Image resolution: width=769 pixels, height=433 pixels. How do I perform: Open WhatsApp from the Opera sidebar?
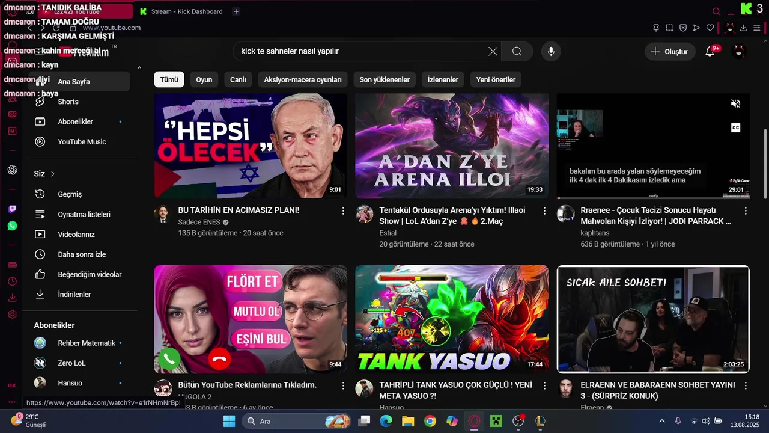(12, 226)
